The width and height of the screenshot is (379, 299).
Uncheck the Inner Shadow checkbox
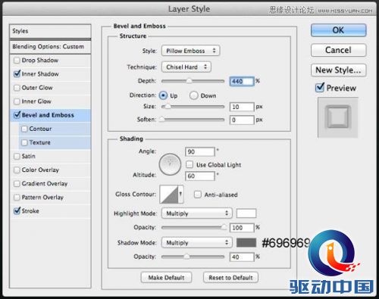click(17, 74)
